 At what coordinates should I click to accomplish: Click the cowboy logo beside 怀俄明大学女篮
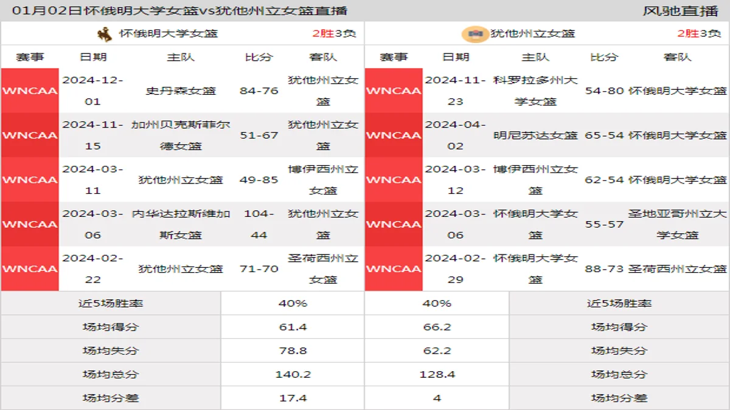[x=105, y=34]
